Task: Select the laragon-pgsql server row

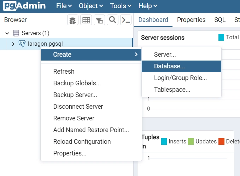Action: tap(66, 44)
